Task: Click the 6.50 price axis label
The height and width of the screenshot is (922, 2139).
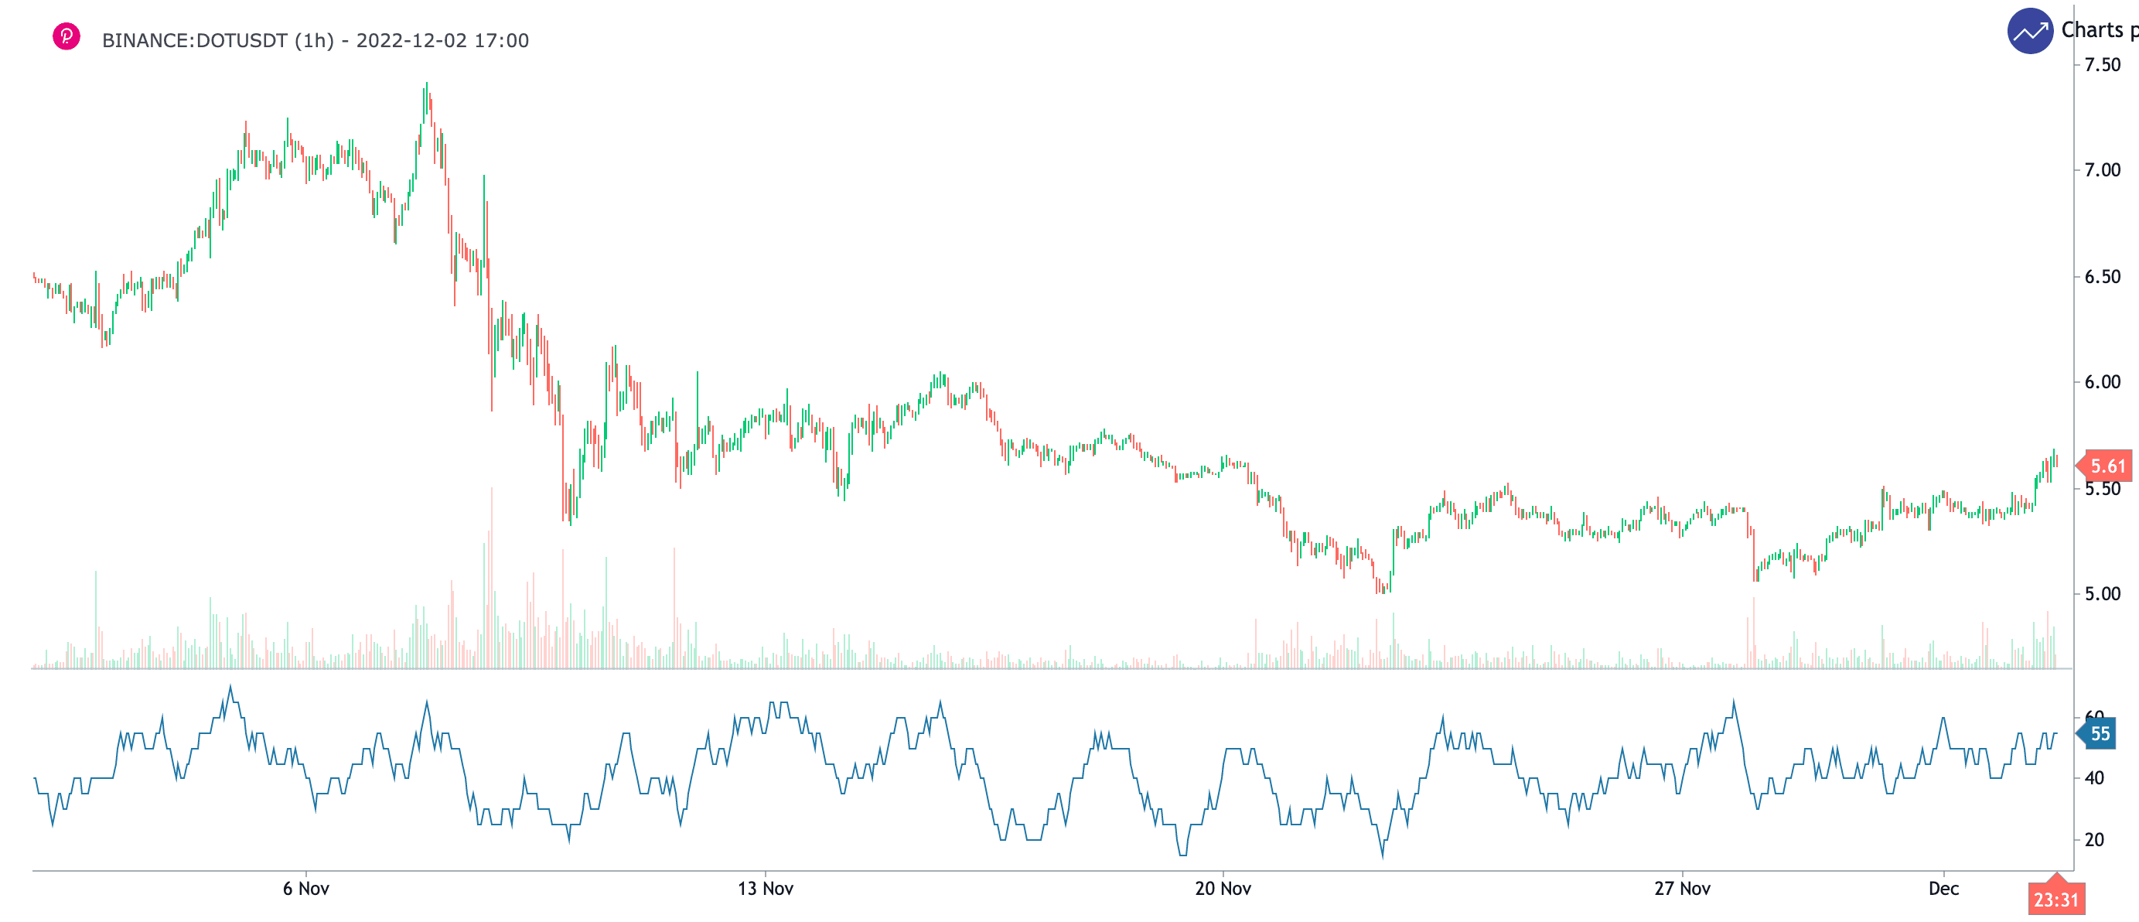Action: coord(2103,277)
